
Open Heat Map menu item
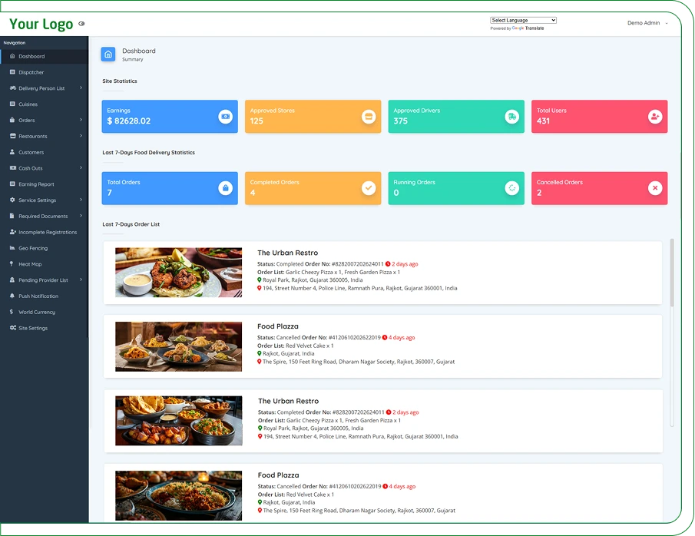point(44,264)
